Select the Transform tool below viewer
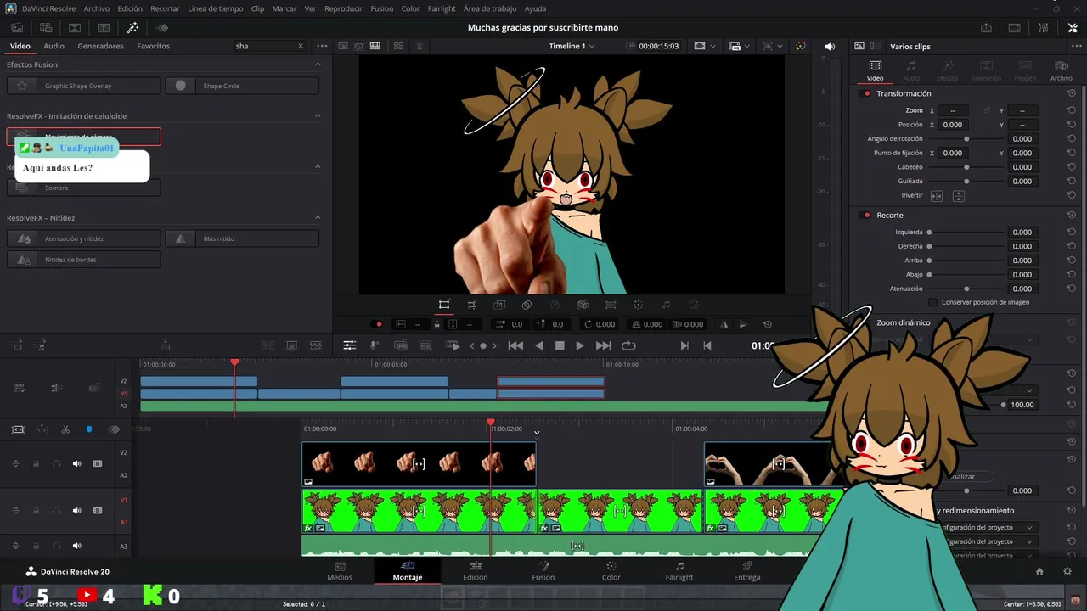The height and width of the screenshot is (611, 1087). click(x=443, y=305)
